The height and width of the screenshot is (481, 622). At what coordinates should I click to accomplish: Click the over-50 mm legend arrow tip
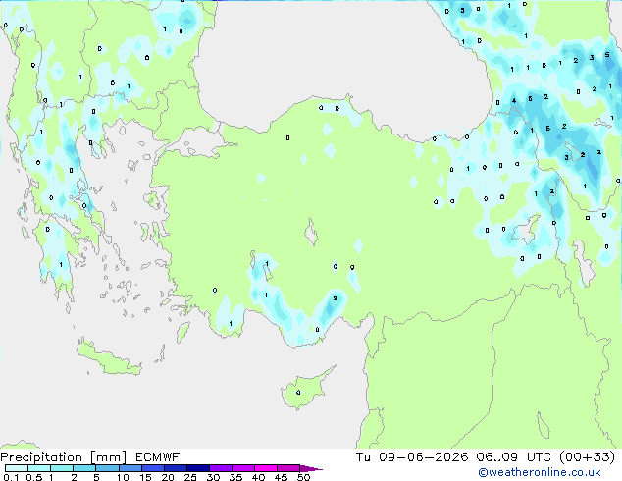[x=311, y=468]
